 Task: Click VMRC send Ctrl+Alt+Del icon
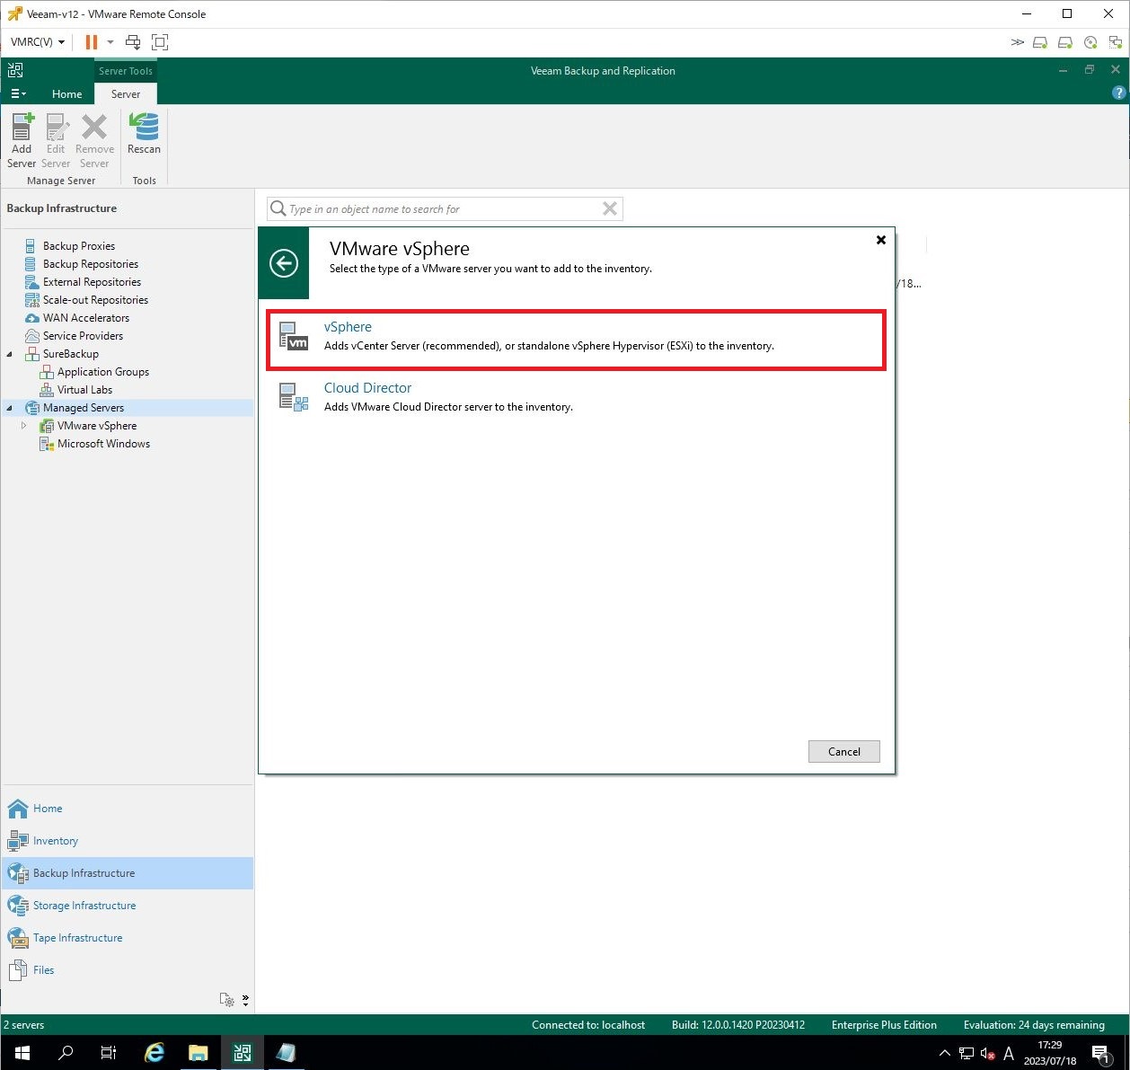(133, 42)
